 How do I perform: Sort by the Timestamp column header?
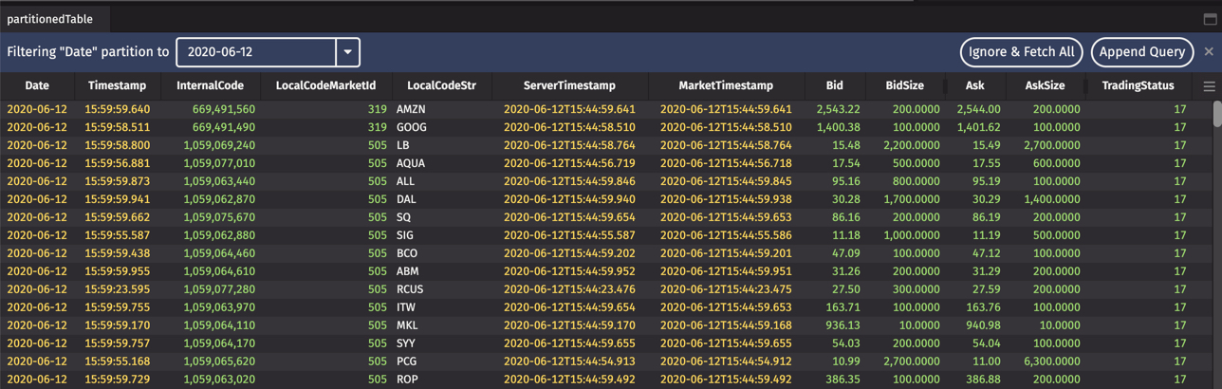[117, 85]
